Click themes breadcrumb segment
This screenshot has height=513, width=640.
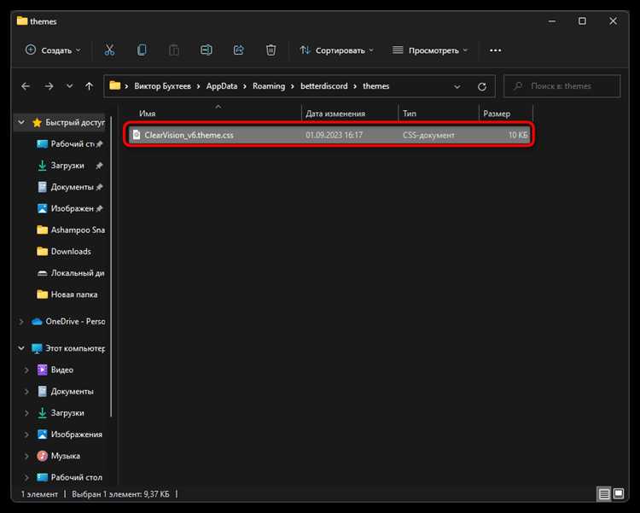pos(376,86)
